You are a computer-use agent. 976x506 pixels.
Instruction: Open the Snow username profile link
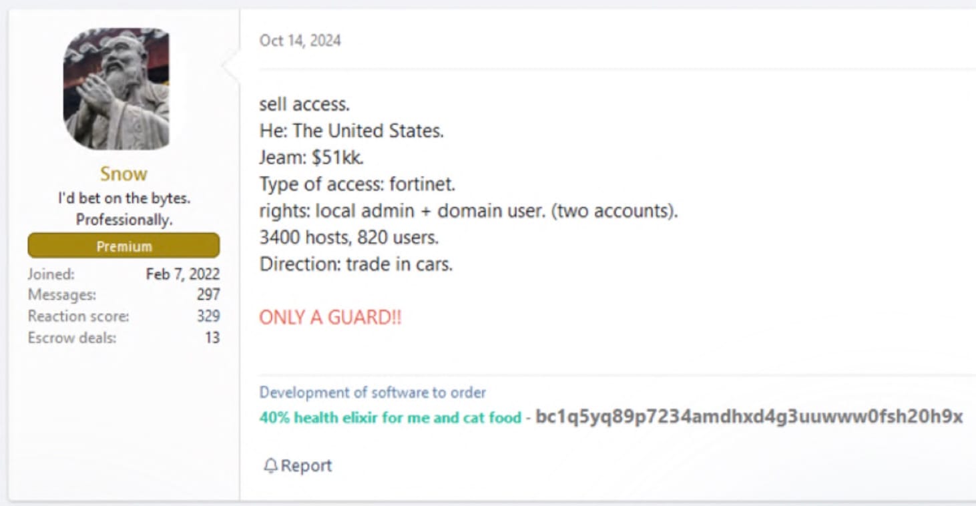tap(124, 174)
